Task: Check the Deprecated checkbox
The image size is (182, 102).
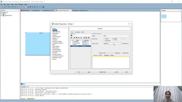Action: 122,53
